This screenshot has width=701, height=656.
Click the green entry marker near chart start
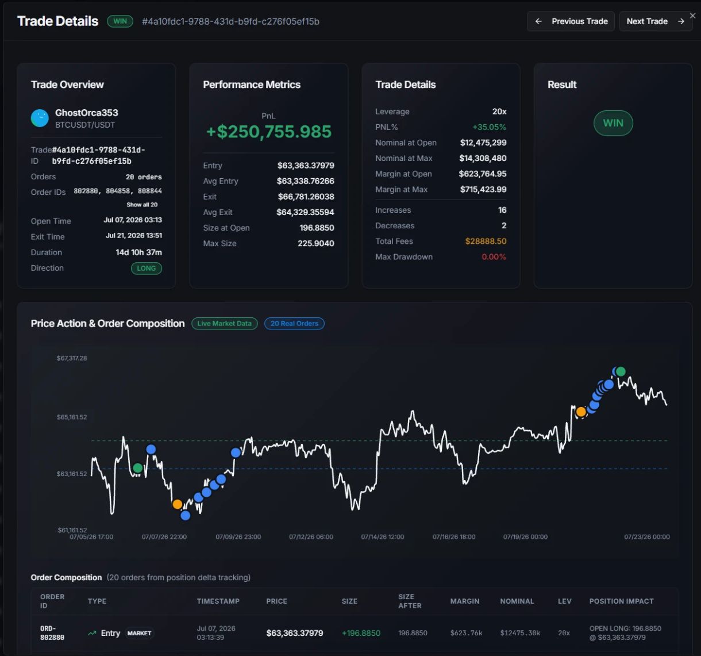point(138,468)
